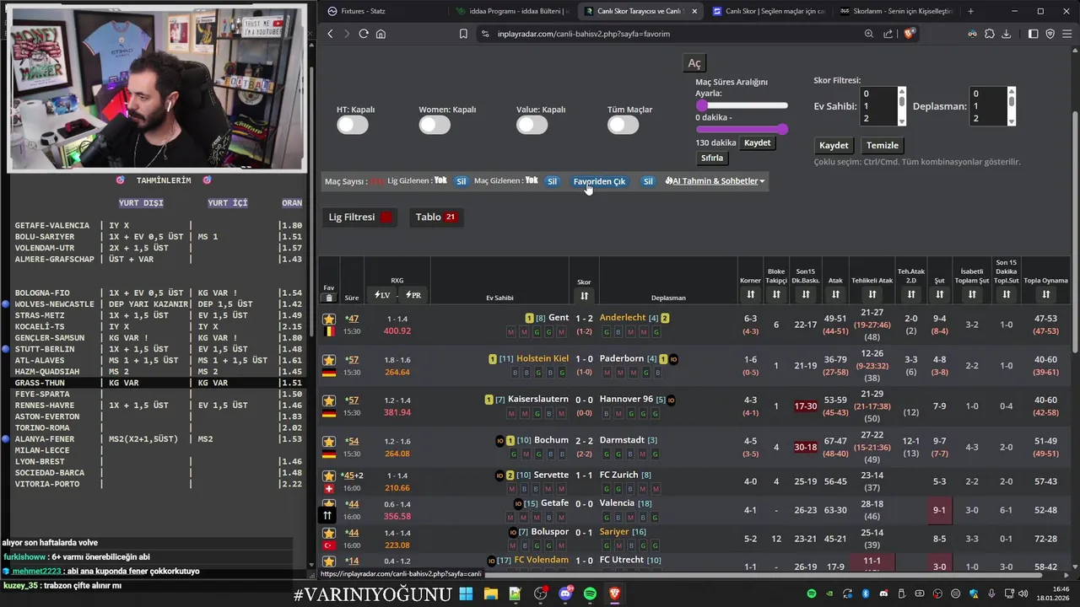The height and width of the screenshot is (607, 1080).
Task: Open Spotify from taskbar
Action: 590,594
